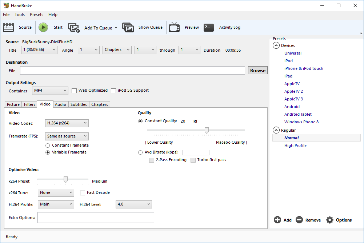
Task: Open the Angle dropdown
Action: [x=88, y=50]
